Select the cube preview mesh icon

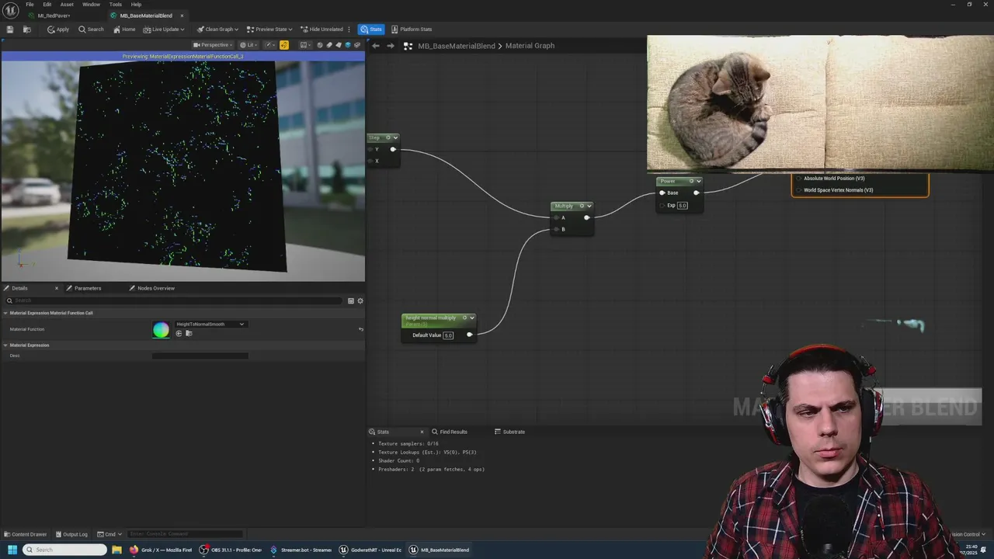coord(348,45)
